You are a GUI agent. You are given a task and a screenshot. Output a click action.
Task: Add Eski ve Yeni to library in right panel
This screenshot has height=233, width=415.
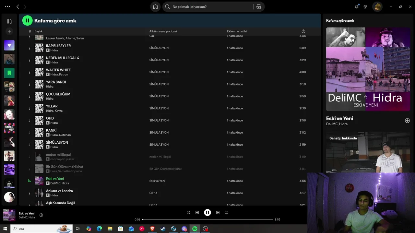point(407,121)
